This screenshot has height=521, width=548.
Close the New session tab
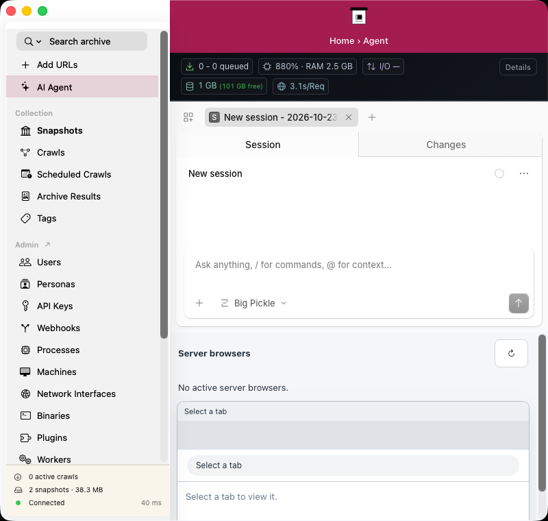coord(349,117)
